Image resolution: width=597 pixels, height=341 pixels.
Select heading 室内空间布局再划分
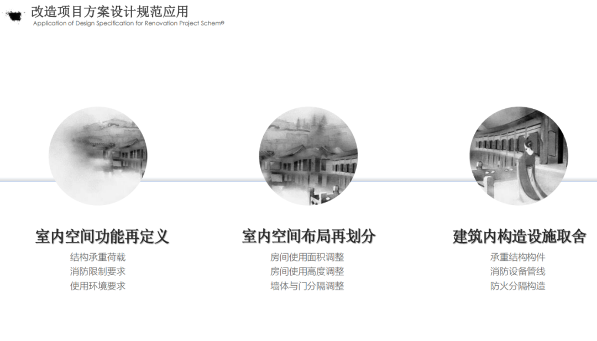pyautogui.click(x=309, y=237)
